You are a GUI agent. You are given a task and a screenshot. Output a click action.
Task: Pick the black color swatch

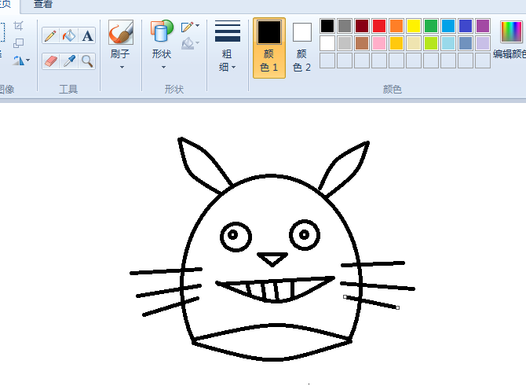pos(327,26)
